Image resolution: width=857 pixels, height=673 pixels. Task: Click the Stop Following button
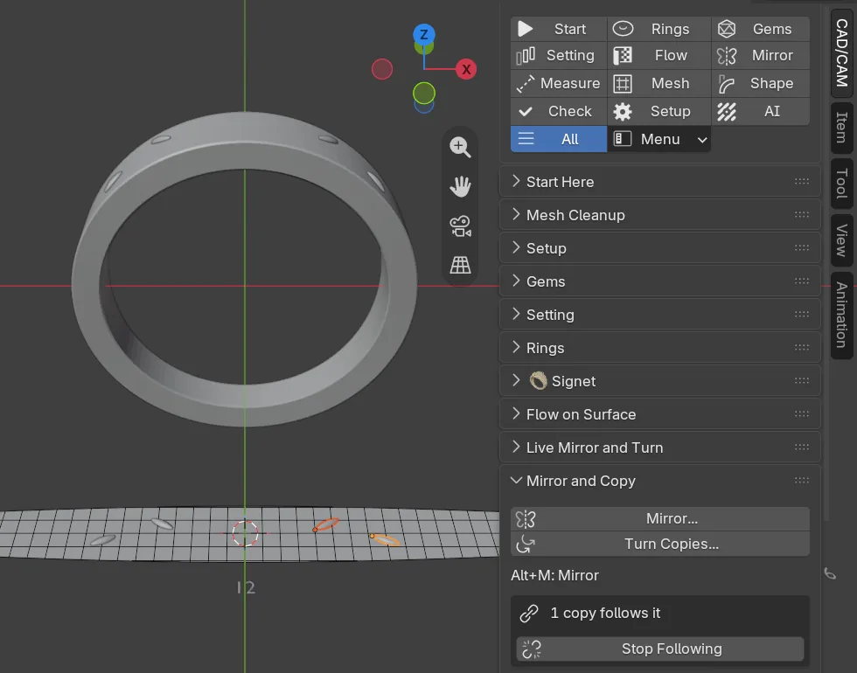coord(659,649)
